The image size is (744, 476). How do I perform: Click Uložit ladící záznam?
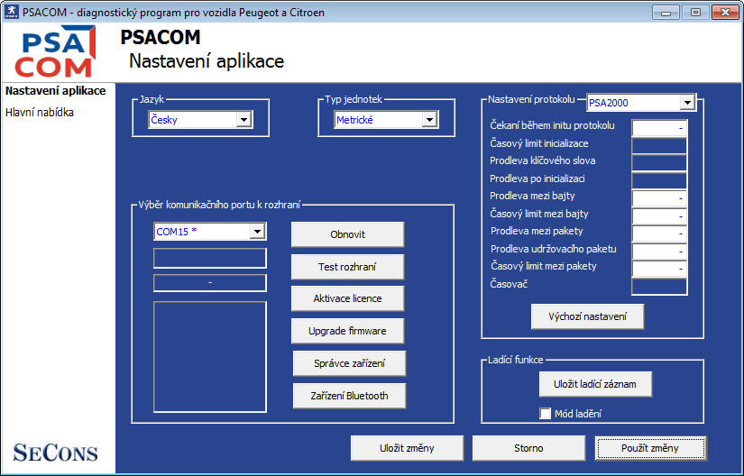594,383
